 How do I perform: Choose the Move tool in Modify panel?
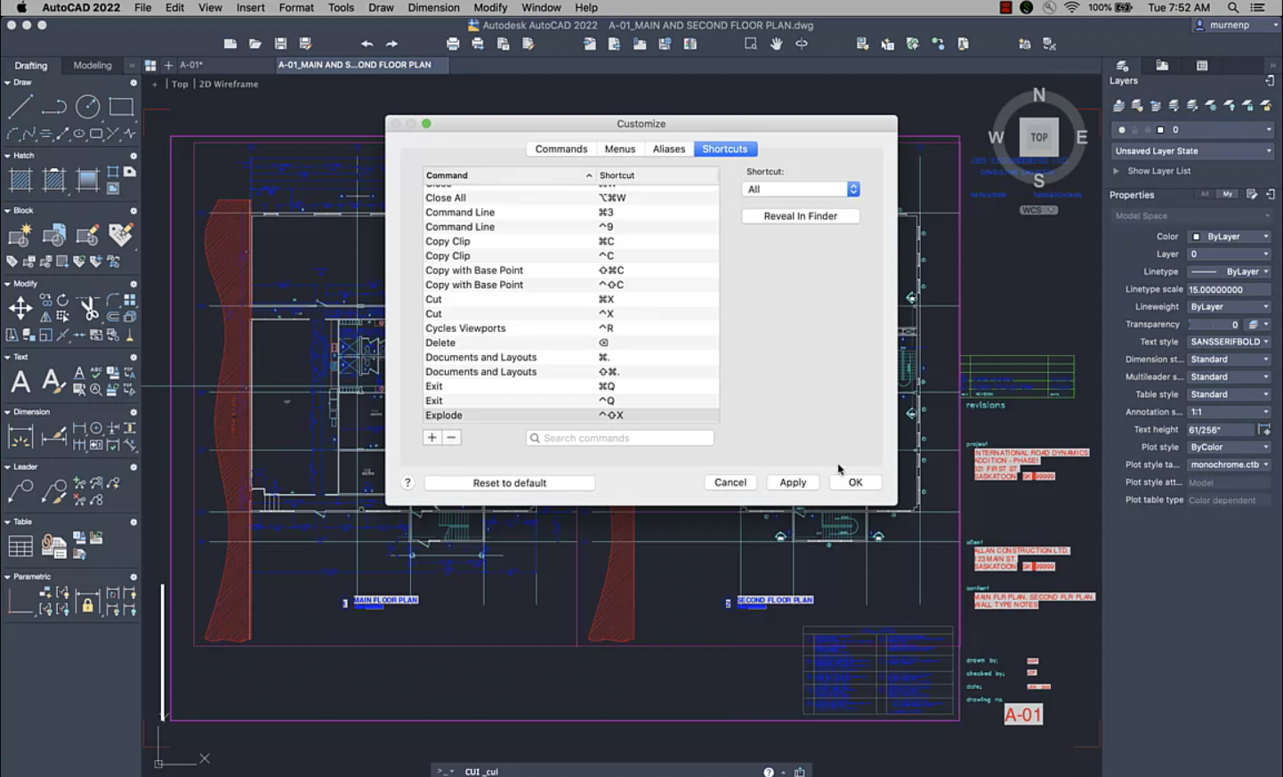coord(20,308)
